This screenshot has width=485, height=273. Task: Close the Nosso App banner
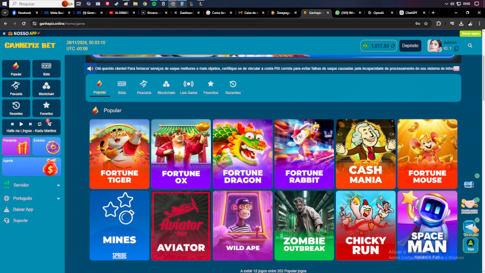coord(4,33)
